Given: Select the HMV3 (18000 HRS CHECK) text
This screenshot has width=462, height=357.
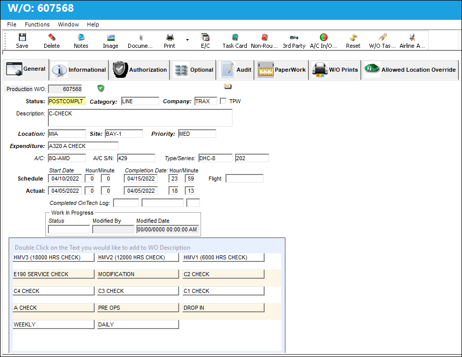Looking at the screenshot, I should pyautogui.click(x=53, y=257).
